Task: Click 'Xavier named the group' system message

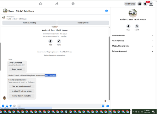Action: click(x=55, y=52)
